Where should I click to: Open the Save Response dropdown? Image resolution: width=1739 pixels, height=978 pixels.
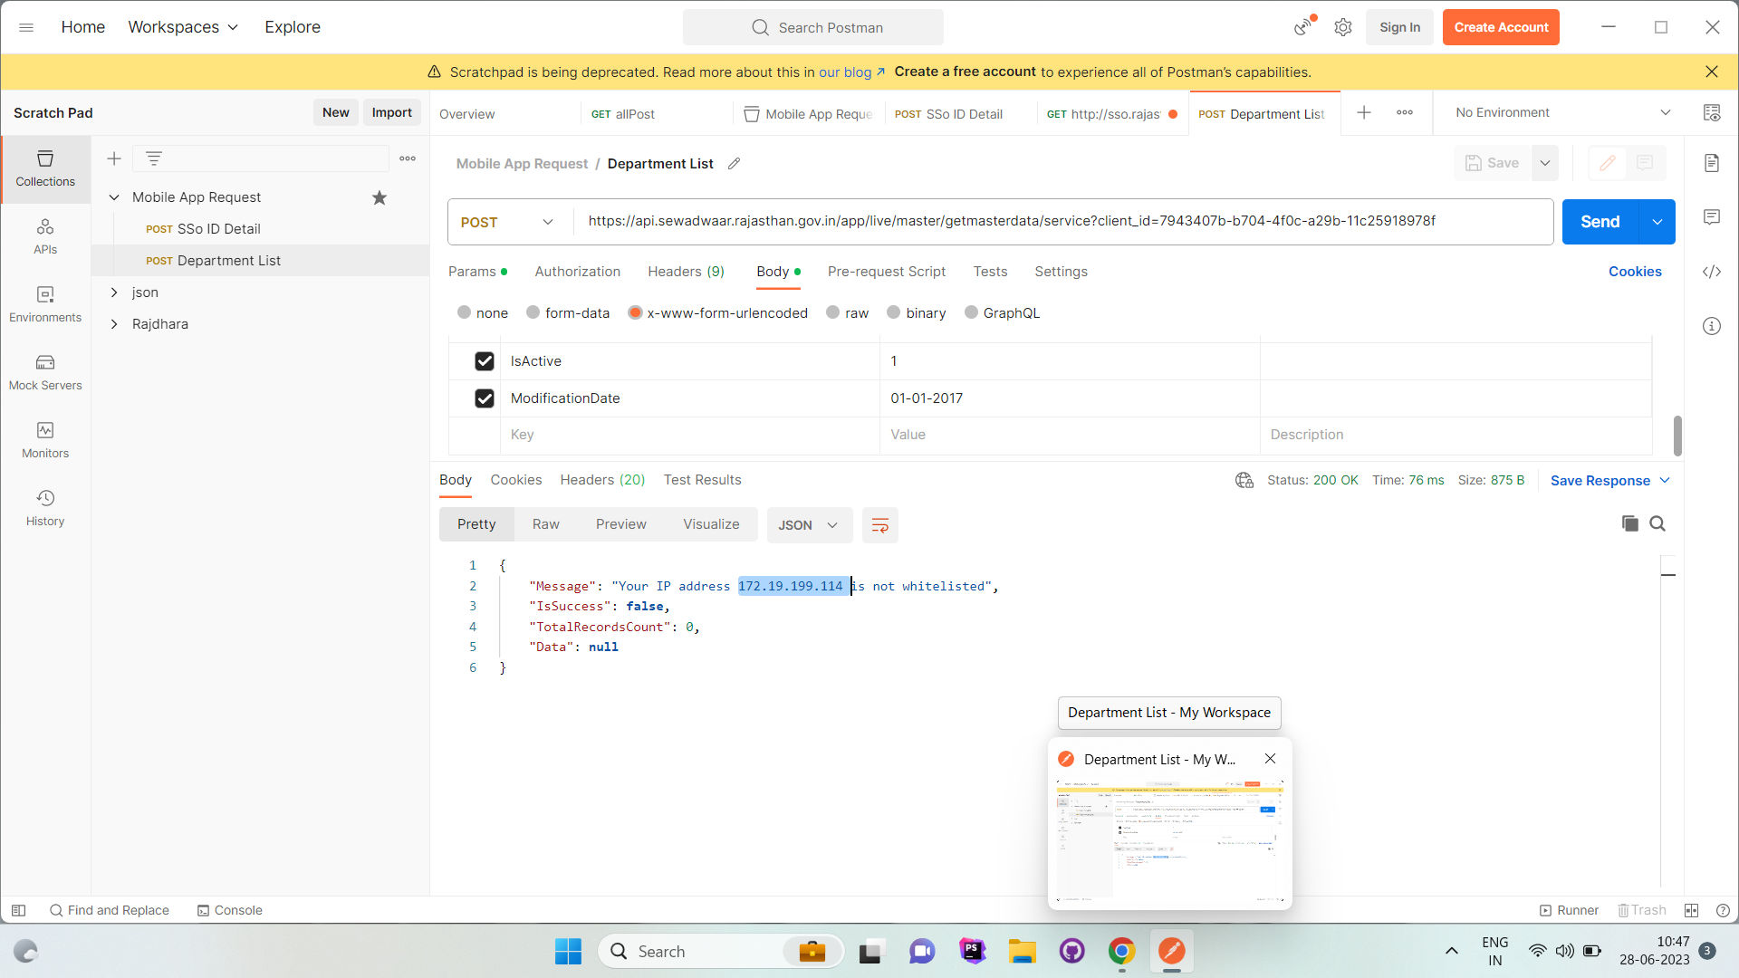1609,481
